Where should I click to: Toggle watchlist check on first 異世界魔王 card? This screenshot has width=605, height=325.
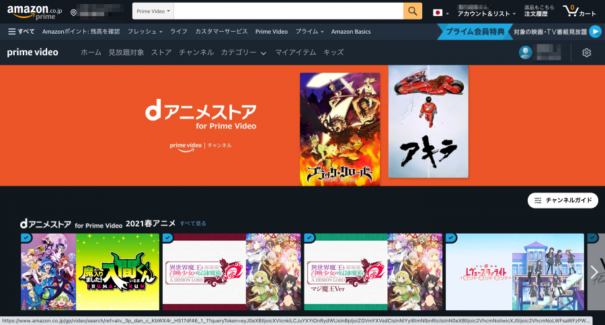(x=168, y=238)
